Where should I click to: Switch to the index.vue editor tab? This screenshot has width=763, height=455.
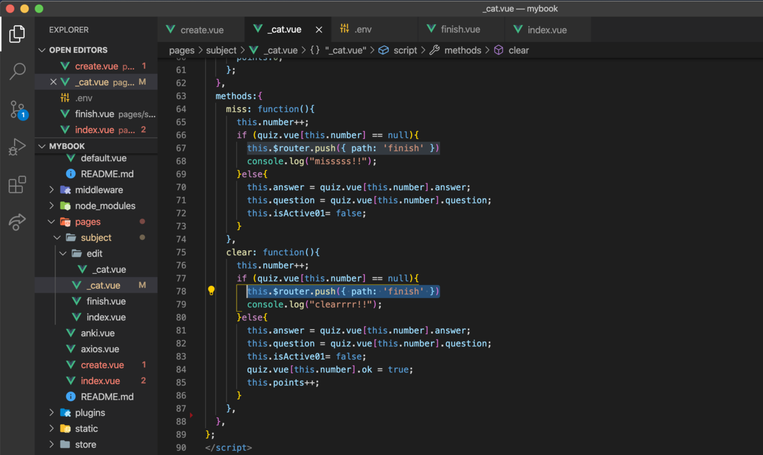coord(547,30)
